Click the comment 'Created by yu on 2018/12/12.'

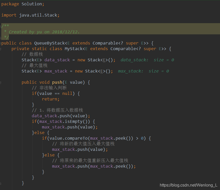click(44, 32)
